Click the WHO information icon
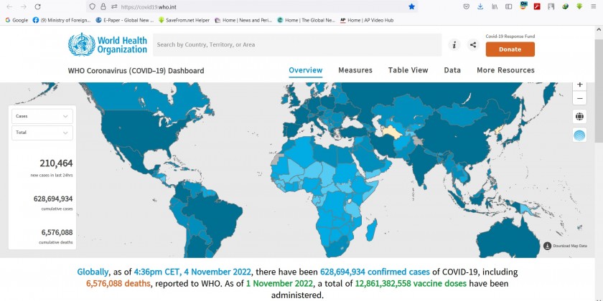 tap(454, 45)
